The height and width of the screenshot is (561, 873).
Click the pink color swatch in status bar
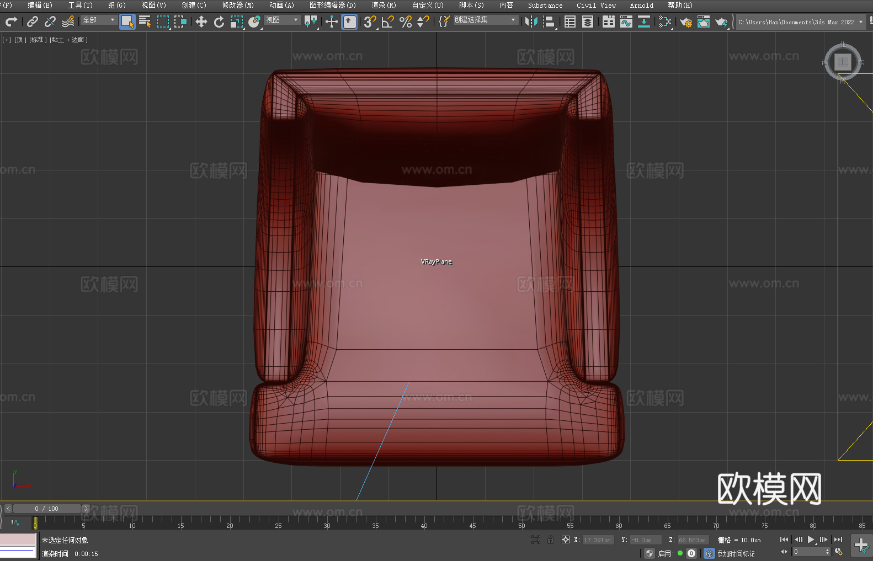tap(18, 539)
